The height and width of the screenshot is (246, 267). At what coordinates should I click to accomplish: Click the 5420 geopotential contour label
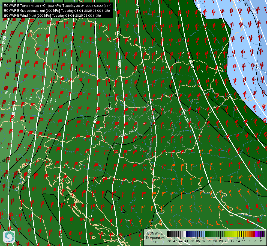(199, 8)
